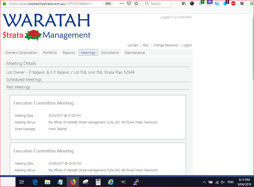This screenshot has height=187, width=254.
Task: Open the Snipping Tool taskbar icon
Action: coord(86,182)
